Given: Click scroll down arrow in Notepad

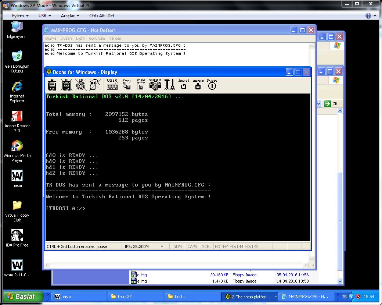Looking at the screenshot, I should (311, 259).
